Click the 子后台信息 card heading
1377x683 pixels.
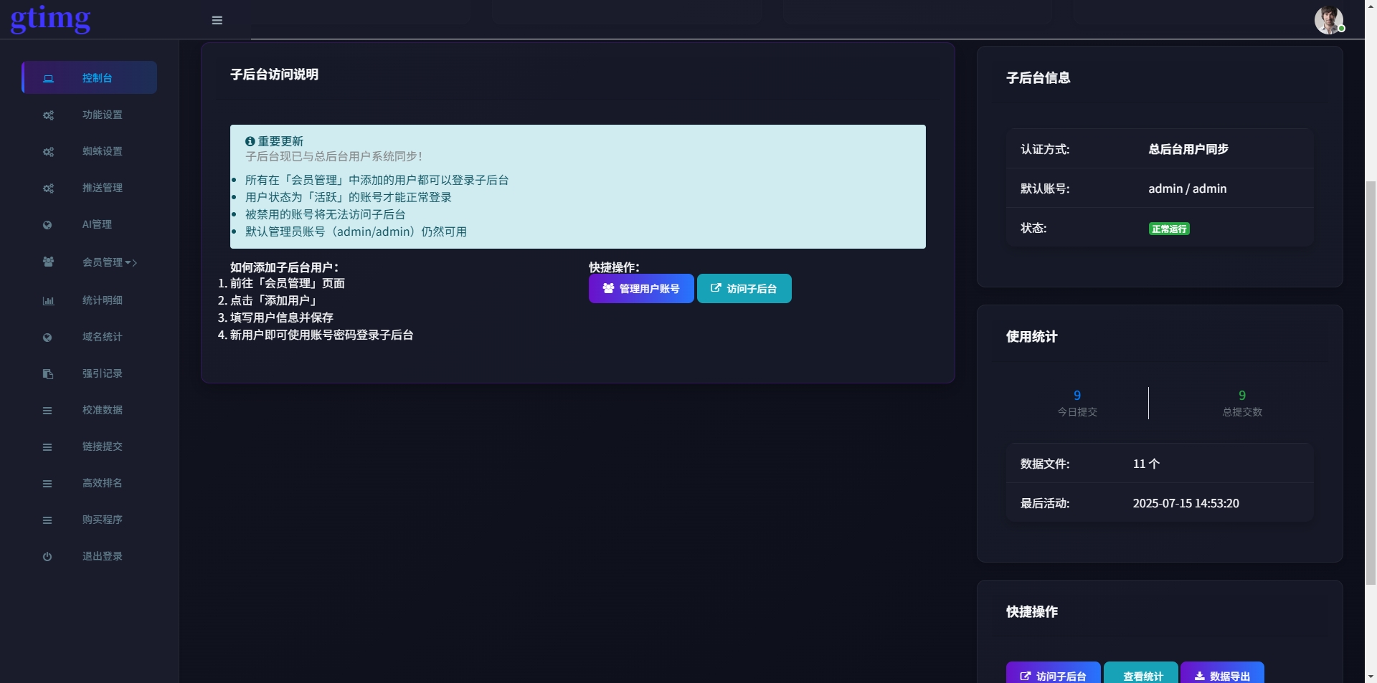click(x=1038, y=77)
